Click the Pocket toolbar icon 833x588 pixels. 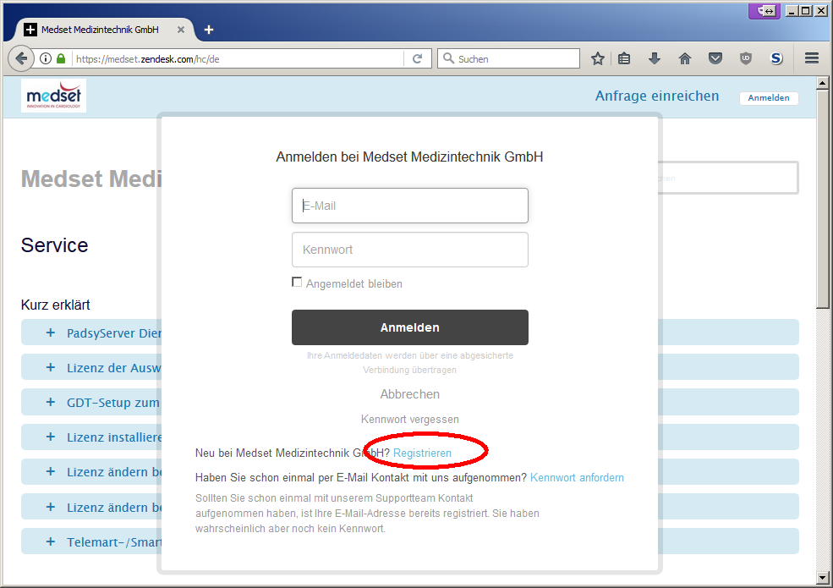click(x=715, y=58)
